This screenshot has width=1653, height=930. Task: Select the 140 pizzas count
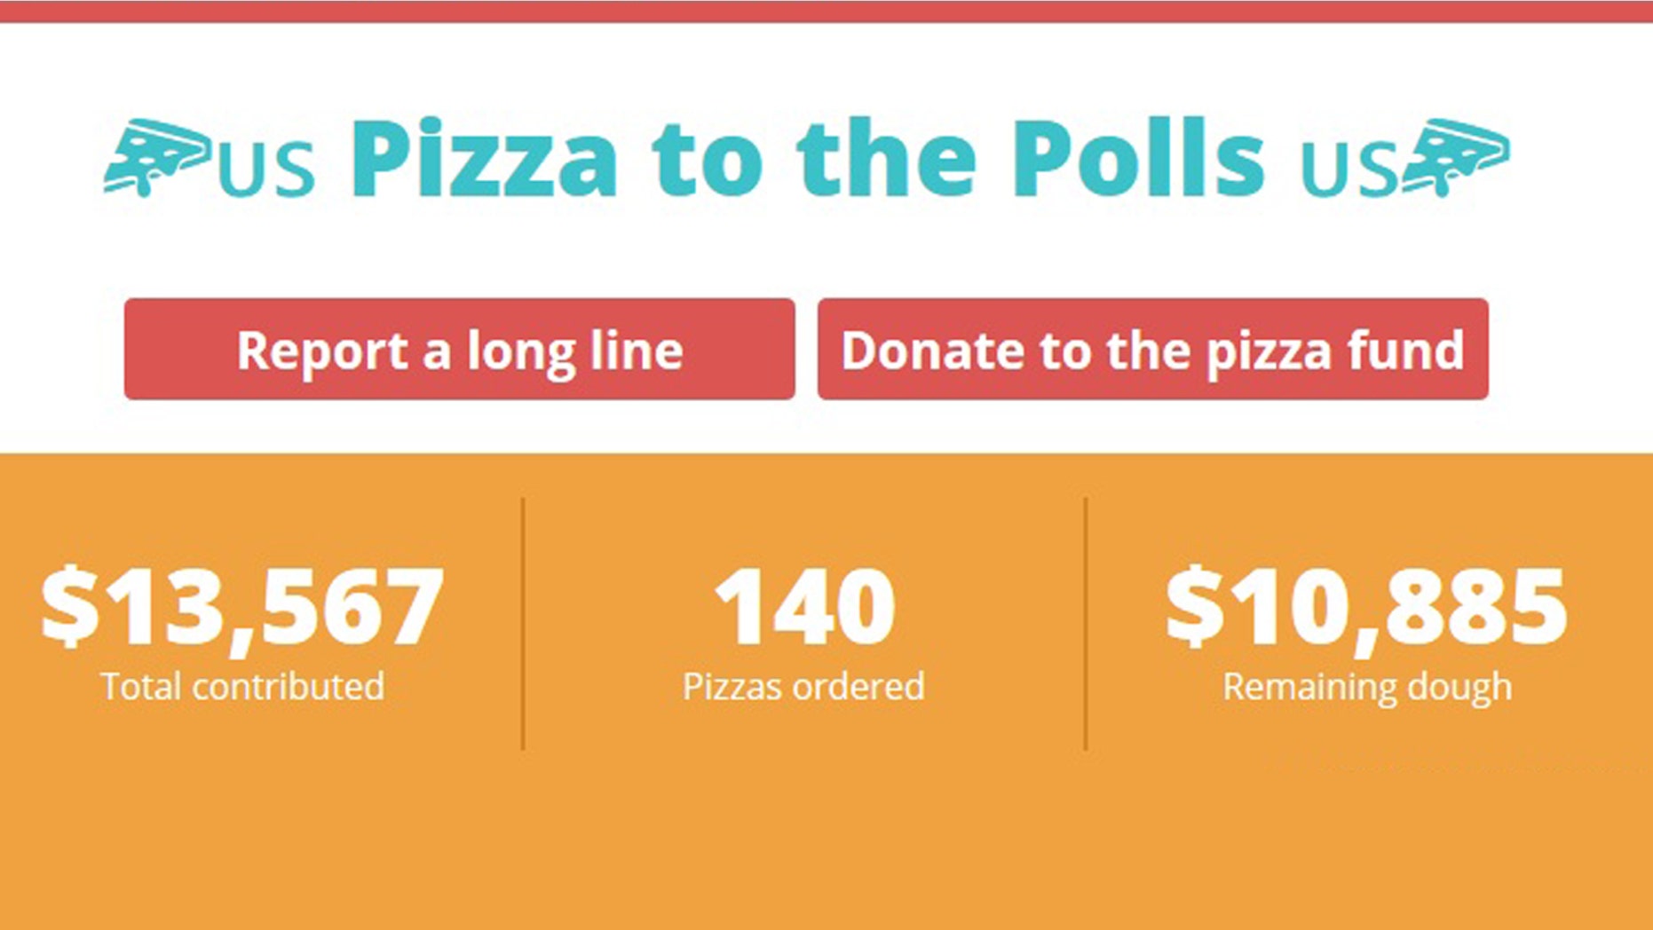tap(804, 607)
